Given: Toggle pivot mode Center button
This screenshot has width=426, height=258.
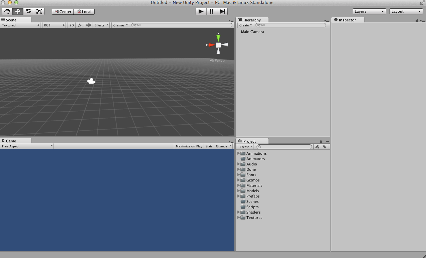Looking at the screenshot, I should tap(63, 12).
